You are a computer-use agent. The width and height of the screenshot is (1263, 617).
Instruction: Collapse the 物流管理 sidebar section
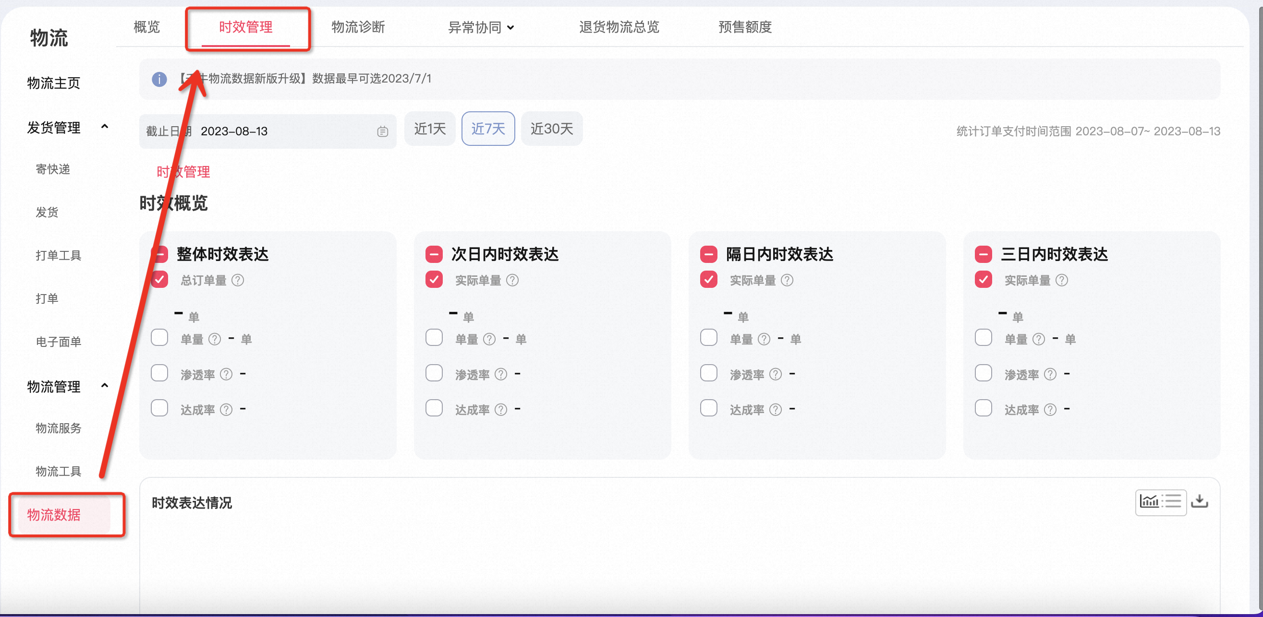(104, 386)
